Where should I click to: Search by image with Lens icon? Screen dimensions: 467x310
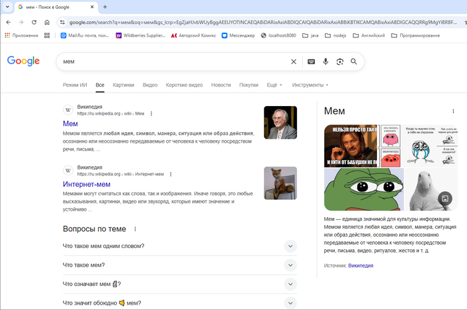(x=340, y=61)
